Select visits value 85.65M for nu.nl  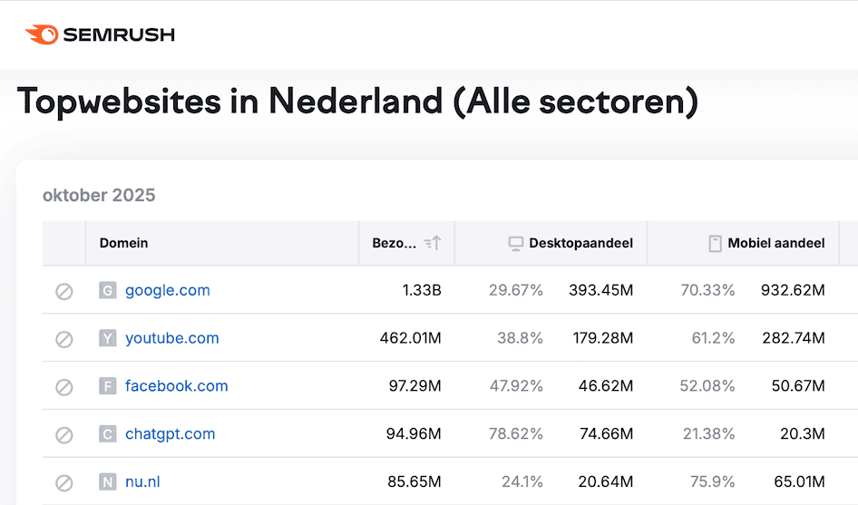(414, 481)
